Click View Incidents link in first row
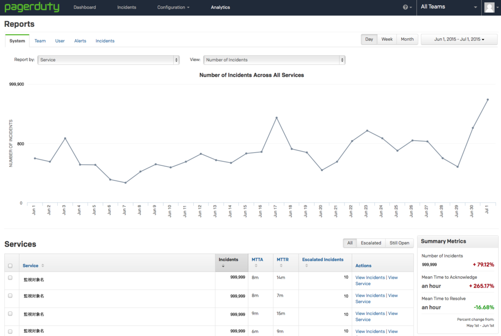The height and width of the screenshot is (336, 501). (x=370, y=277)
